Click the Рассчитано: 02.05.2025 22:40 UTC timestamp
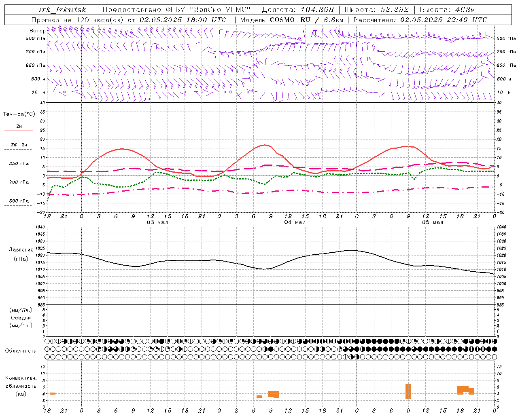The image size is (518, 414). tap(420, 20)
